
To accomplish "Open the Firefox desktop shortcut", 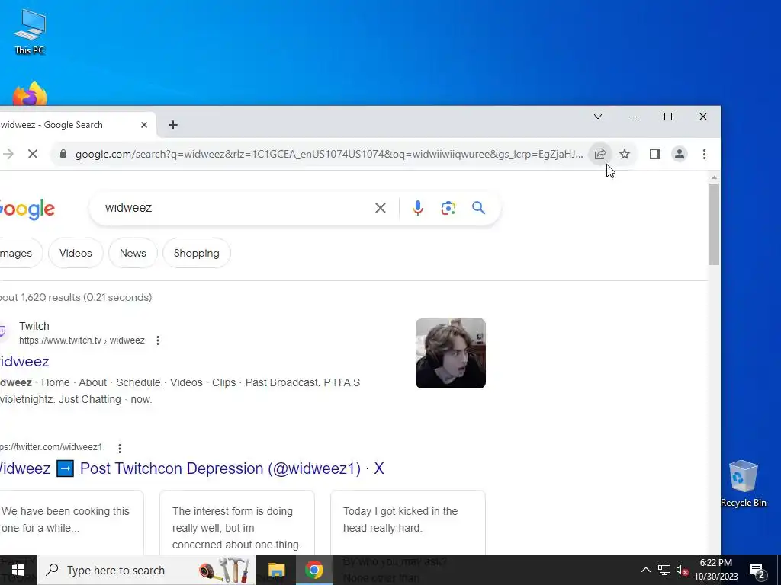I will pyautogui.click(x=30, y=94).
